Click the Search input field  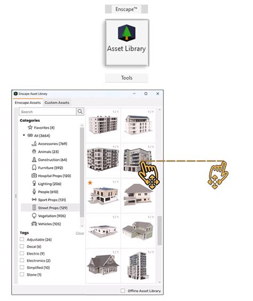[x=48, y=112]
